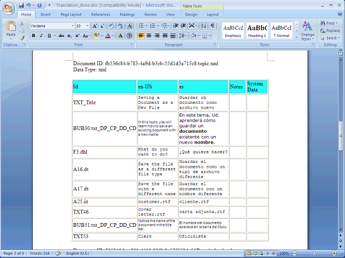The width and height of the screenshot is (345, 258).
Task: Increase paragraph indent
Action: (183, 26)
